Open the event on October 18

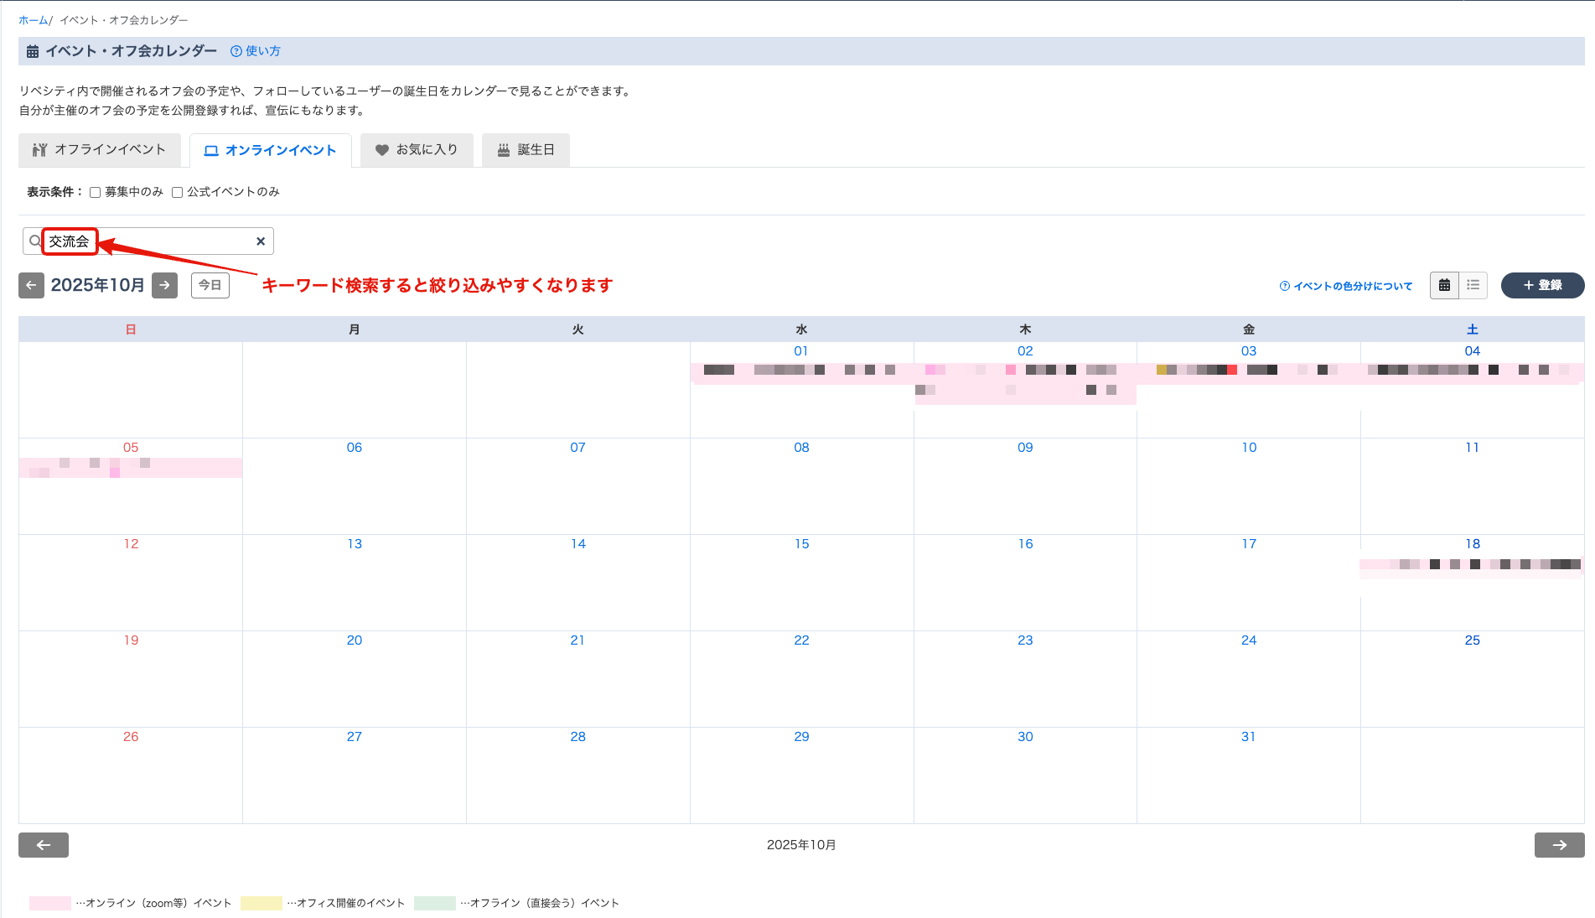tap(1471, 565)
